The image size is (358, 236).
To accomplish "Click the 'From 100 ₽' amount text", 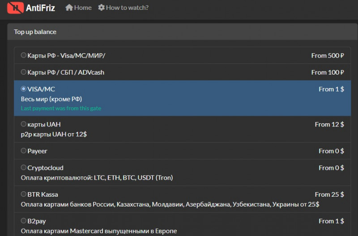I will 328,72.
